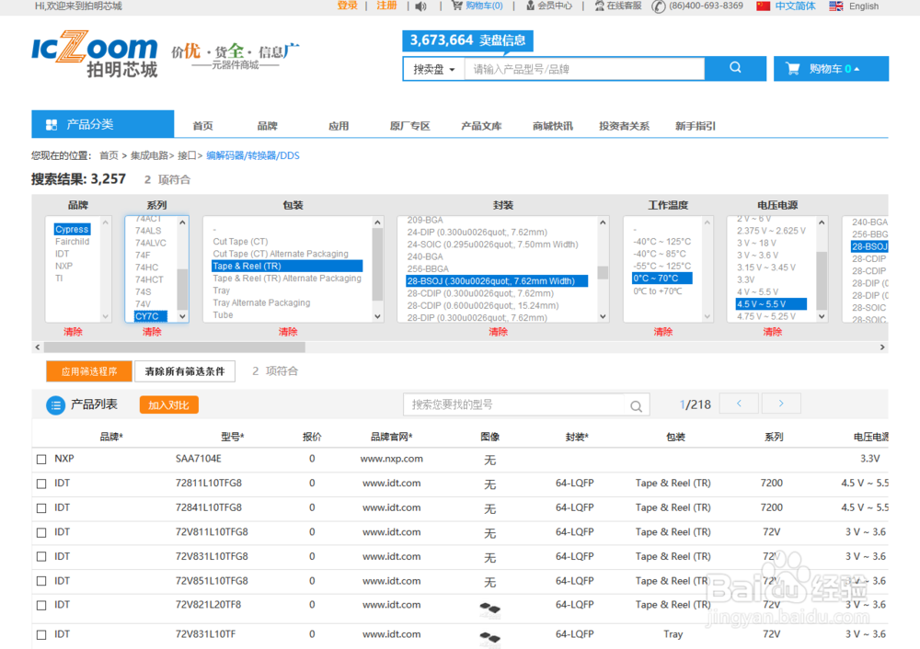
Task: Open the 投资者关系 nav tab
Action: 624,126
